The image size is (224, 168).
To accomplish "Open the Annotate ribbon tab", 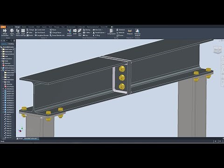I will 31,27.
